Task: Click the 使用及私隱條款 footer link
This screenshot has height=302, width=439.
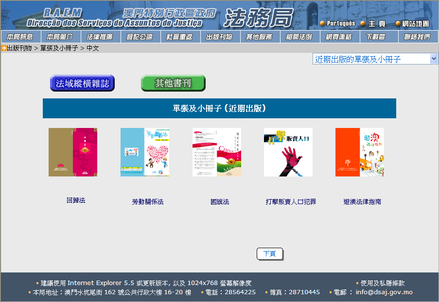Action: (383, 283)
